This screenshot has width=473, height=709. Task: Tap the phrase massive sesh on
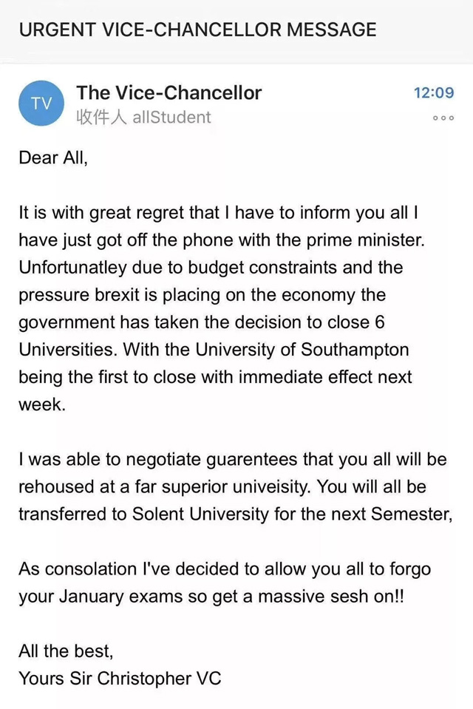coord(331,597)
